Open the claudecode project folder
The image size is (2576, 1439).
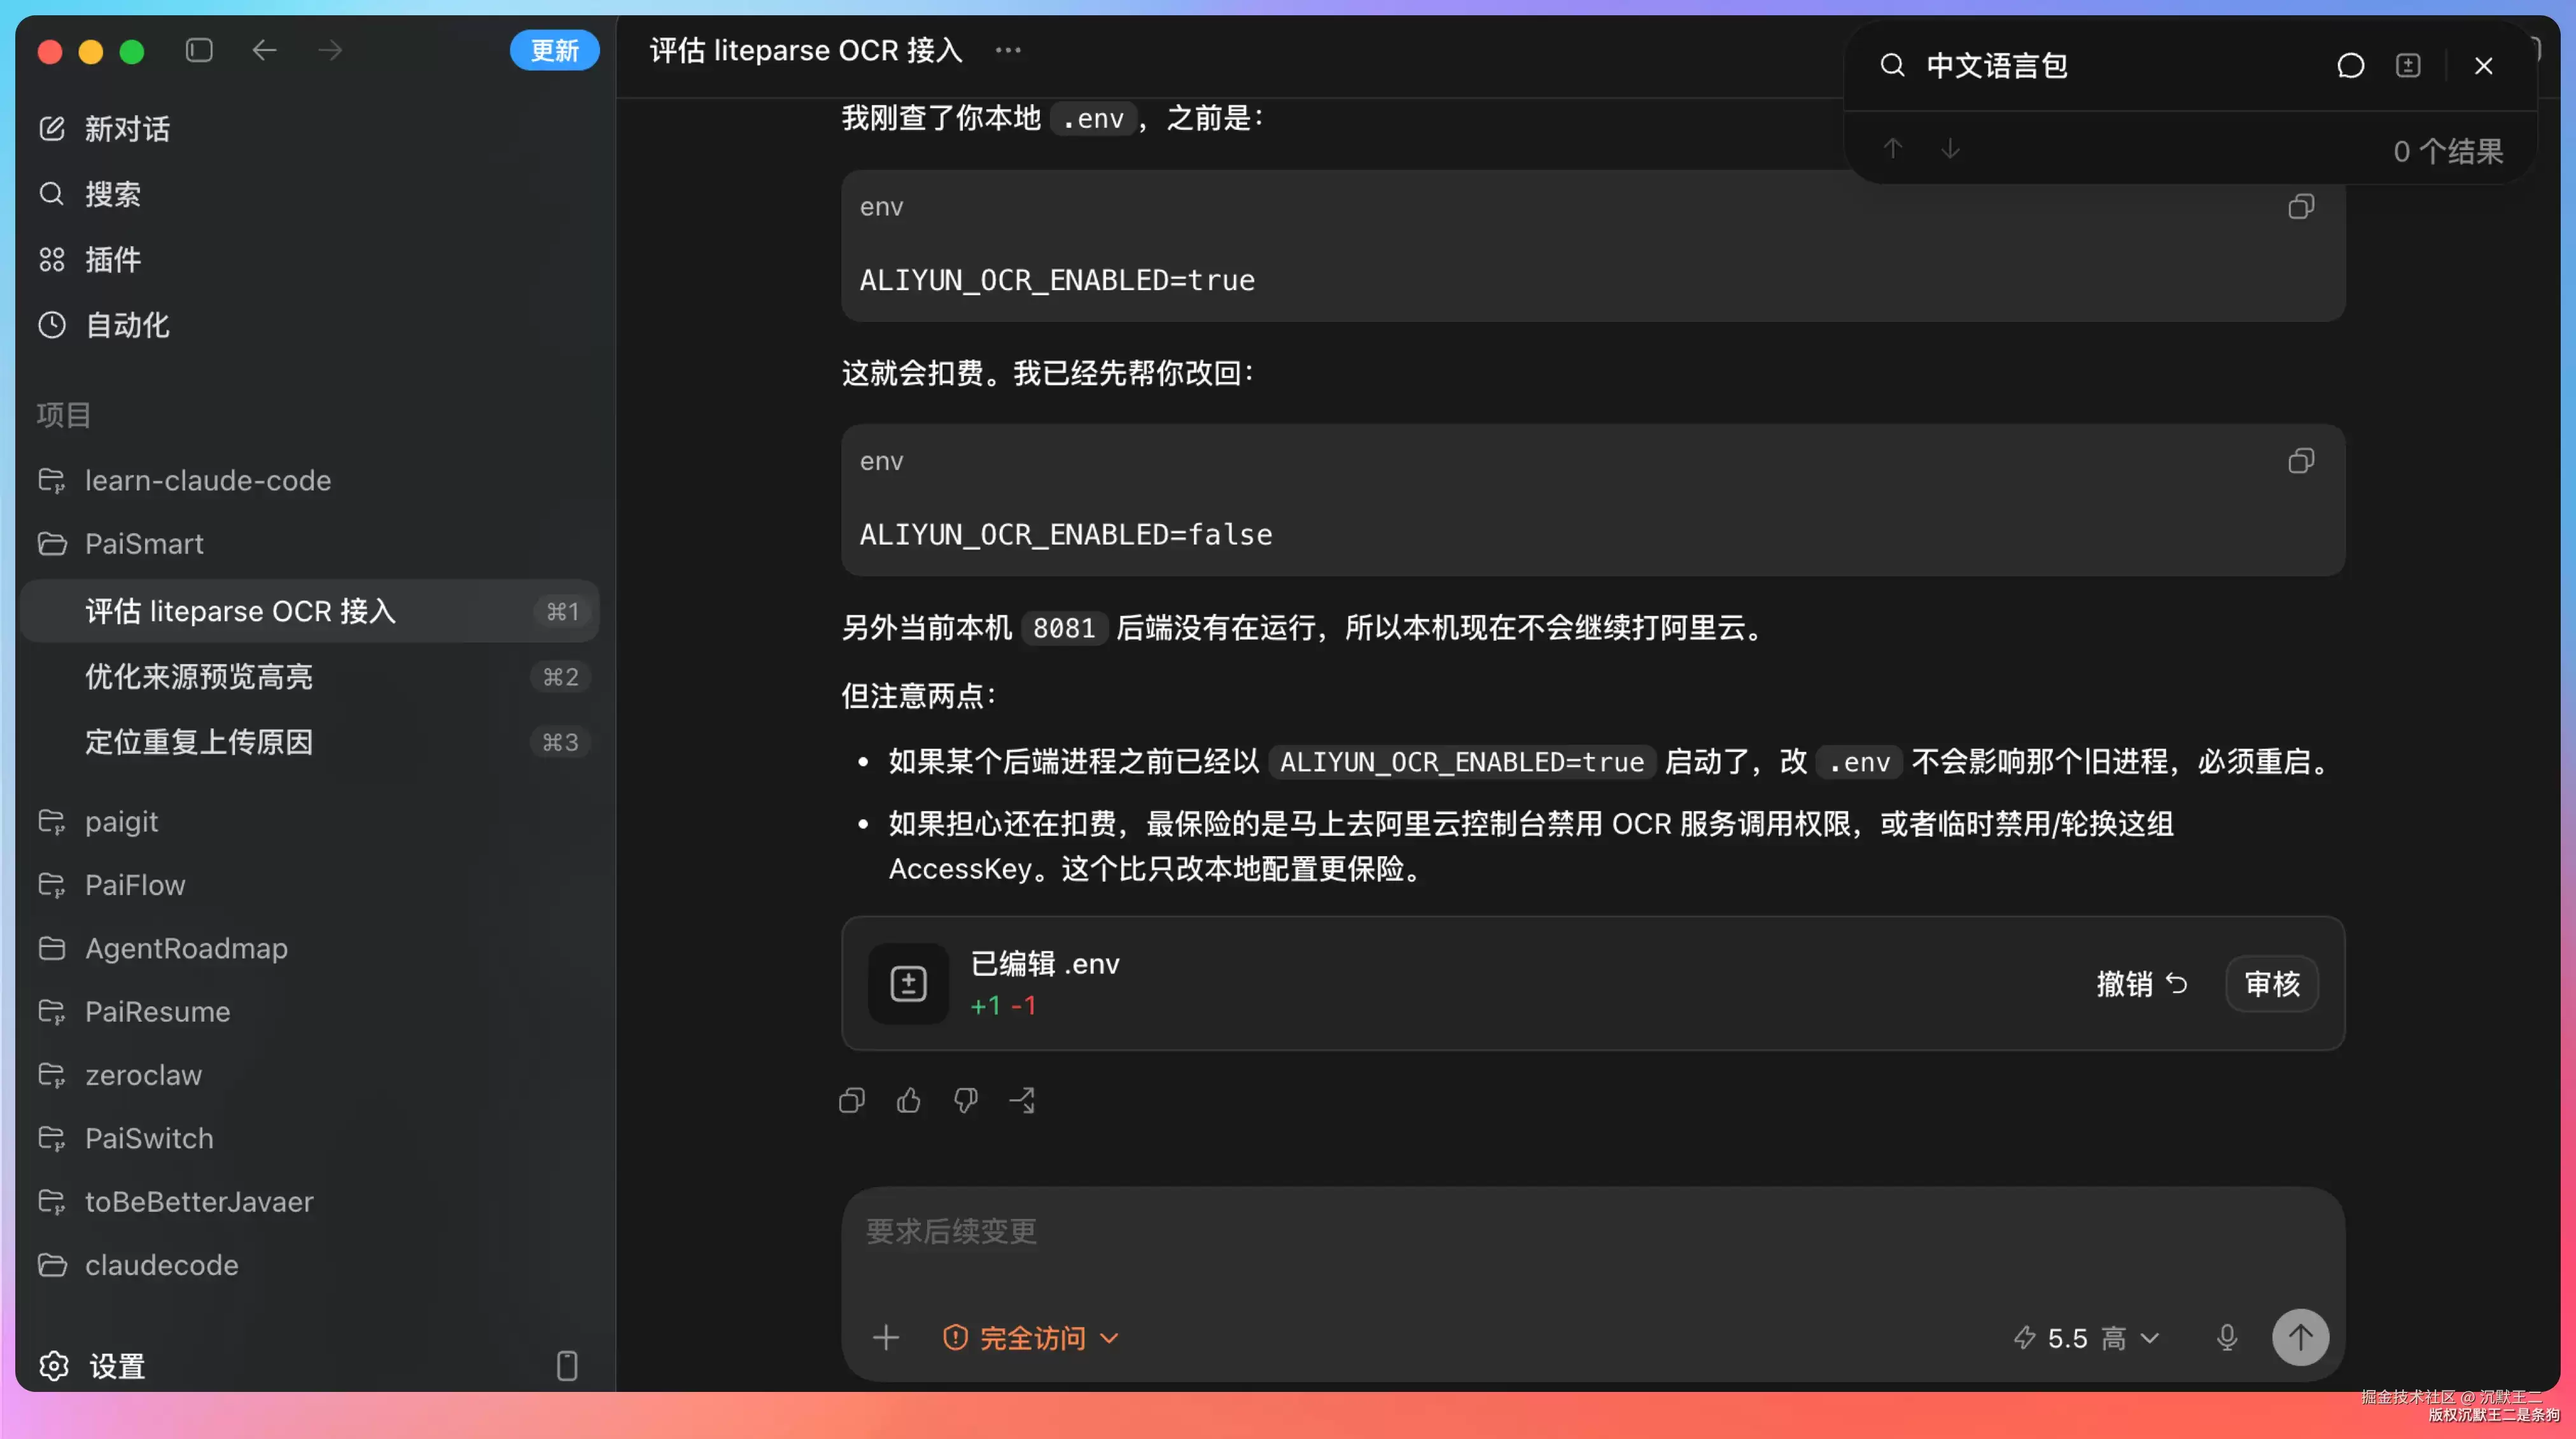pos(308,1265)
